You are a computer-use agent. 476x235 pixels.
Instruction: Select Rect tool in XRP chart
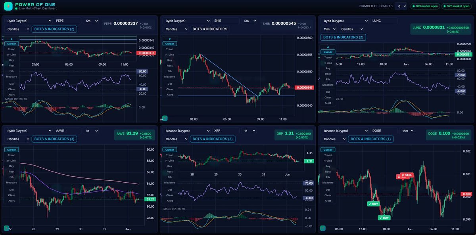[x=170, y=172]
